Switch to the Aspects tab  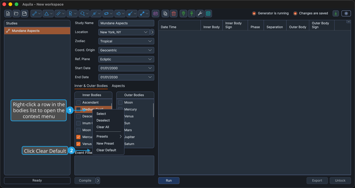(x=118, y=86)
